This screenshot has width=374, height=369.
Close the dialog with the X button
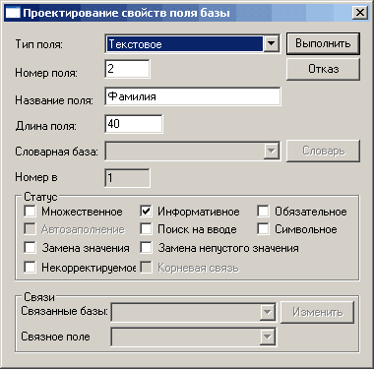[x=360, y=13]
